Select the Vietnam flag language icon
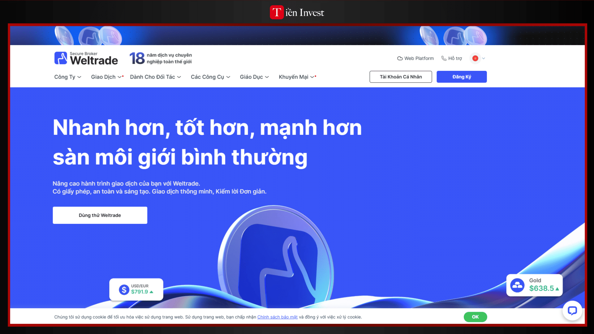 pyautogui.click(x=475, y=58)
